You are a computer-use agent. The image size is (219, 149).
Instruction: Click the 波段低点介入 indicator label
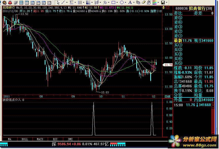pyautogui.click(x=12, y=100)
